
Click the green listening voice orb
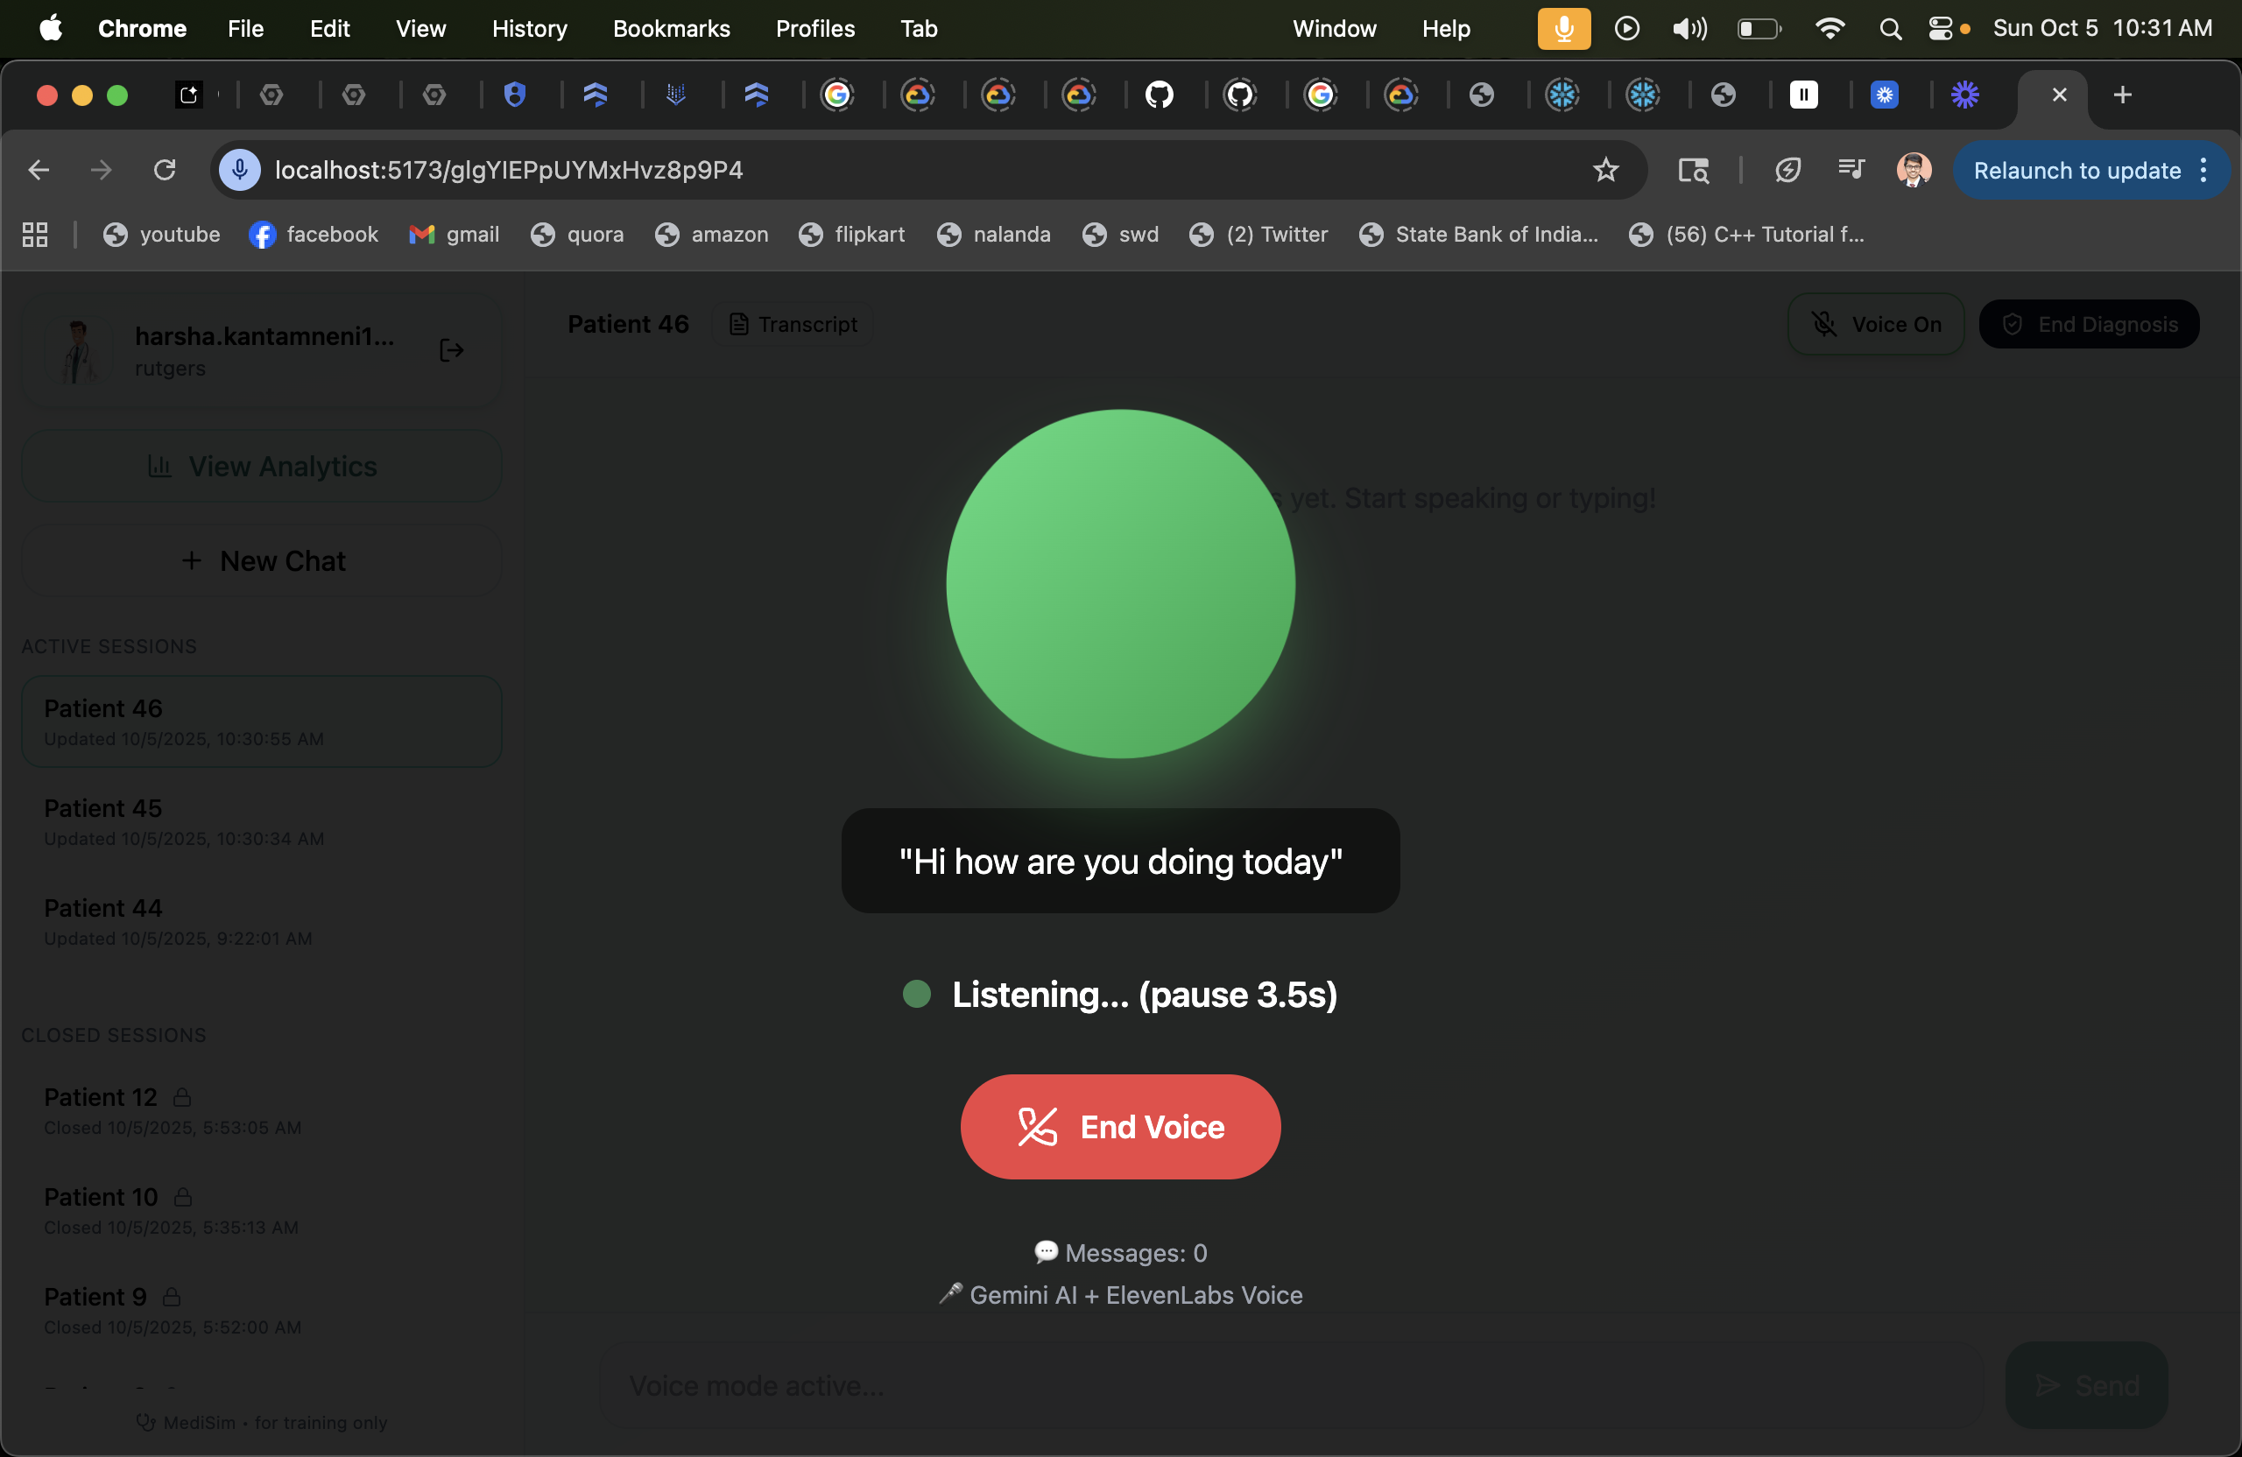tap(1120, 584)
